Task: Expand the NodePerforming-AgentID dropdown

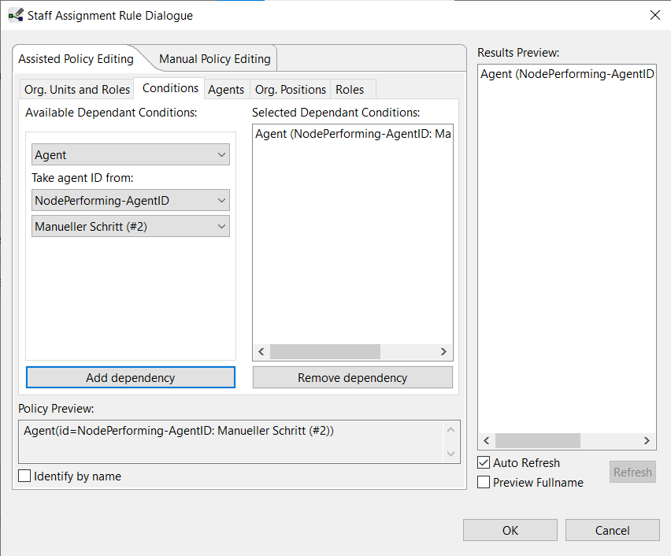Action: coord(131,201)
